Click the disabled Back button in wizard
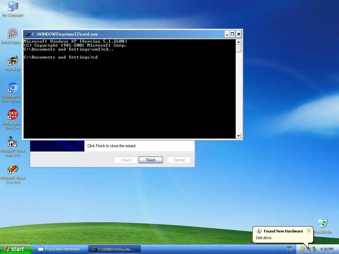Viewport: 339px width, 254px height. (x=126, y=160)
